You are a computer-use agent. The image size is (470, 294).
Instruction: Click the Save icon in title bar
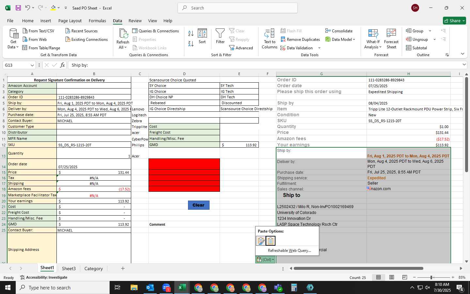18,8
